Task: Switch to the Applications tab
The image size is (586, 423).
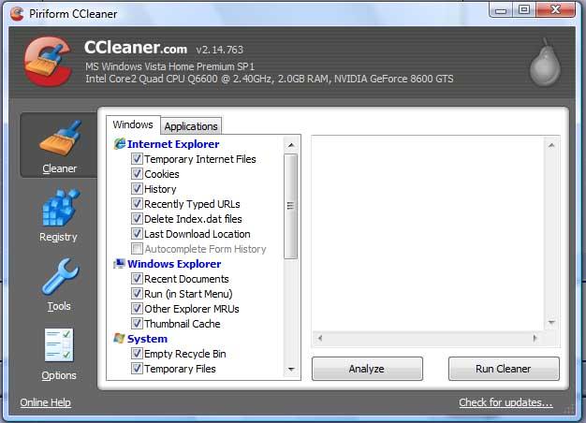Action: pyautogui.click(x=191, y=126)
